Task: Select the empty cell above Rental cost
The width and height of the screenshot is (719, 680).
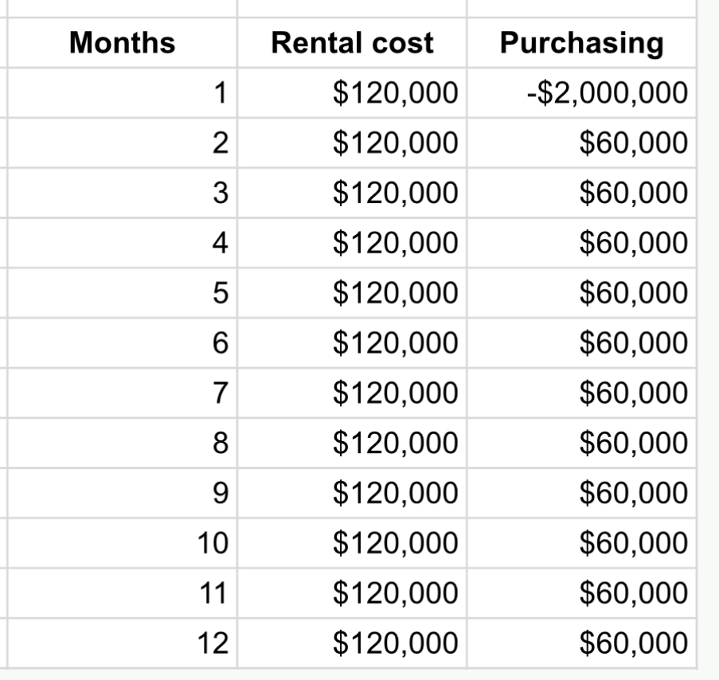Action: click(x=352, y=8)
